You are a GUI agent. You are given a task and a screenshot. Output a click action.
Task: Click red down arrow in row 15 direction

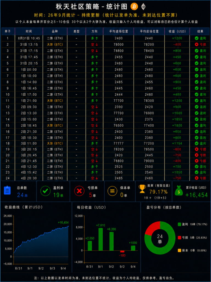click(x=97, y=125)
